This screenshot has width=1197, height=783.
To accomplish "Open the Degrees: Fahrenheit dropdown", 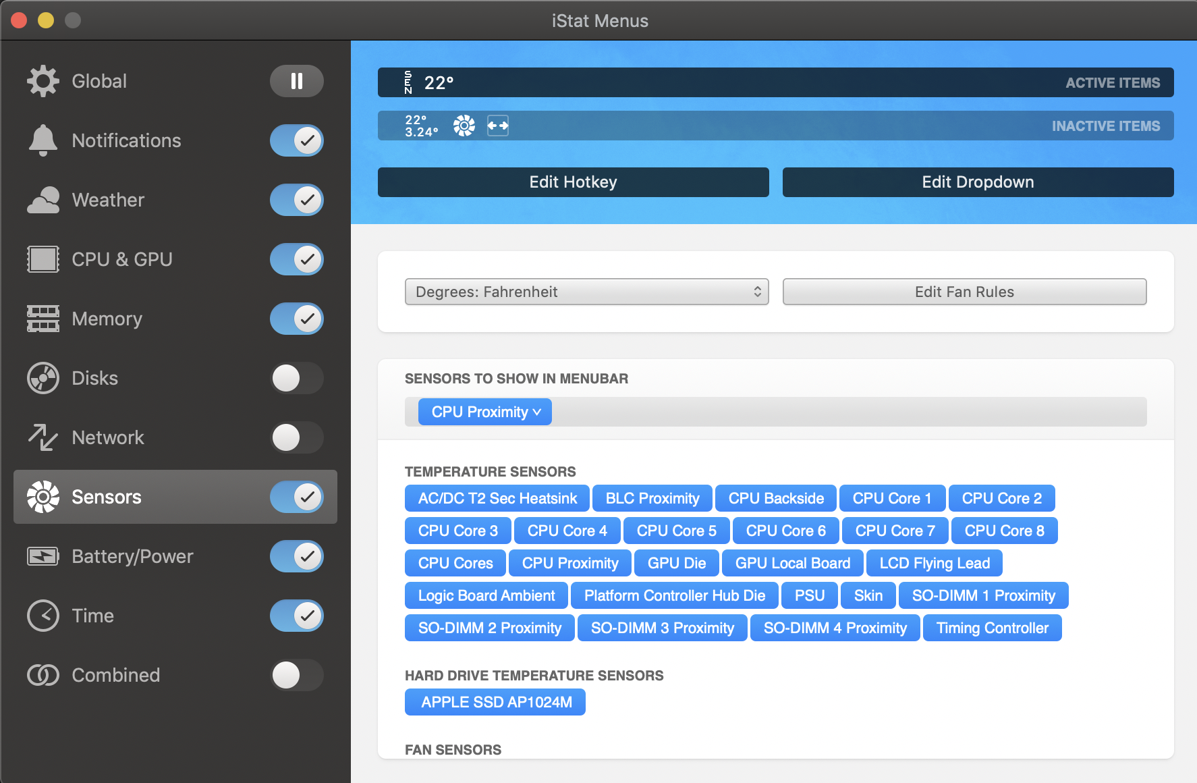I will 587,292.
